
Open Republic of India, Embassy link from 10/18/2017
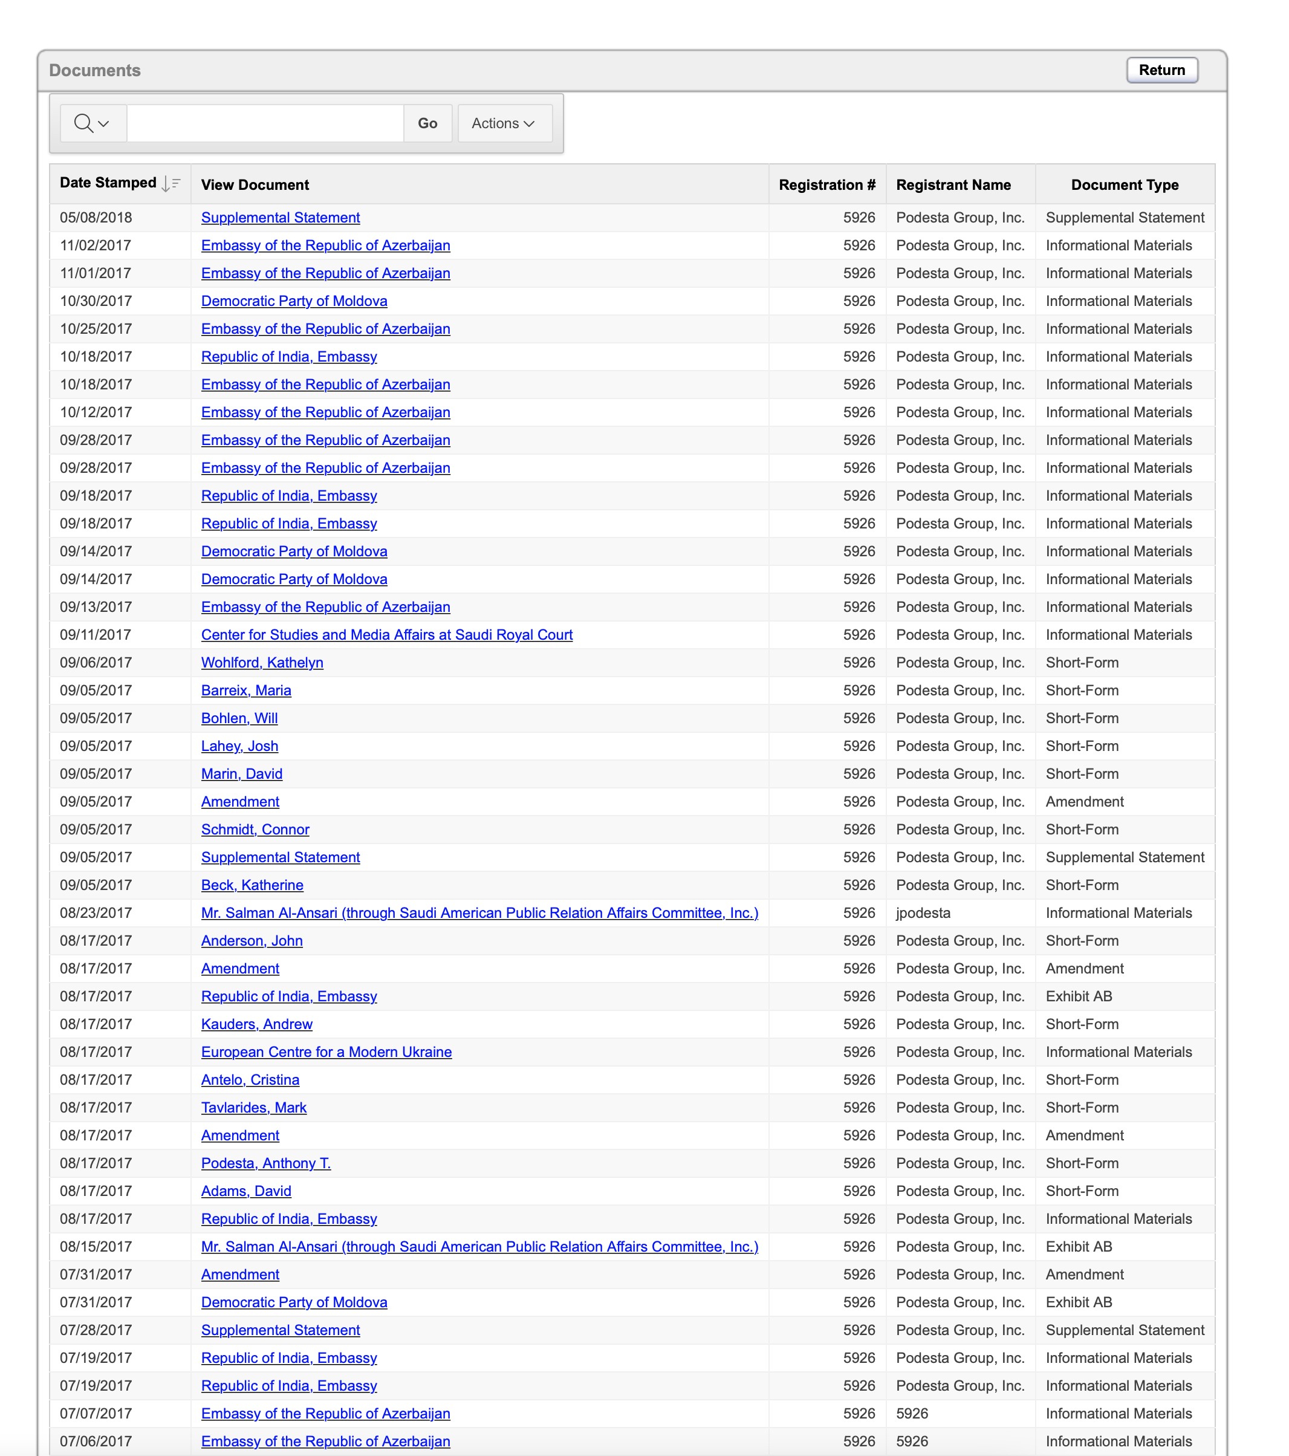click(x=289, y=356)
